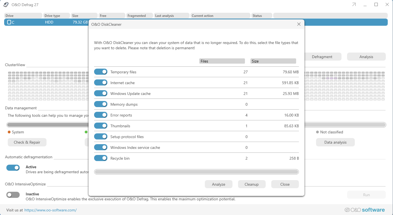
Task: Open the oo-software.com website link
Action: coord(50,210)
